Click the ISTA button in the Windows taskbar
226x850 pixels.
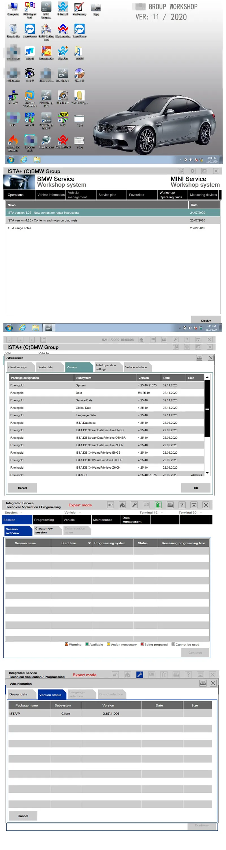tap(48, 328)
